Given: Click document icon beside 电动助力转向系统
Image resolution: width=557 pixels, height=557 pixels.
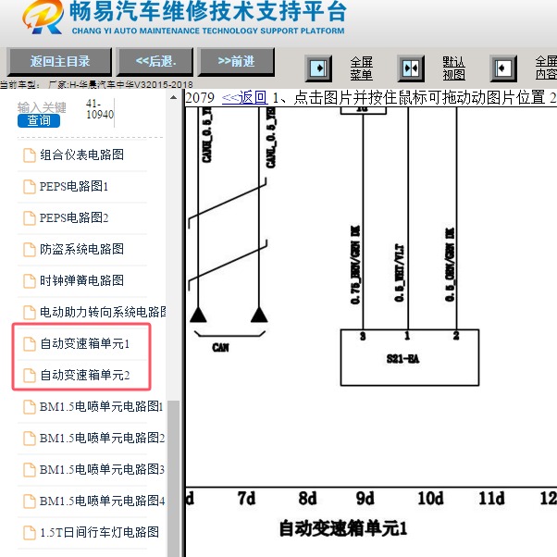Looking at the screenshot, I should 30,312.
